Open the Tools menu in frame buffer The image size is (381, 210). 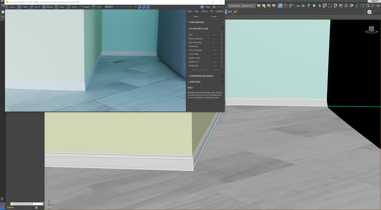point(72,7)
